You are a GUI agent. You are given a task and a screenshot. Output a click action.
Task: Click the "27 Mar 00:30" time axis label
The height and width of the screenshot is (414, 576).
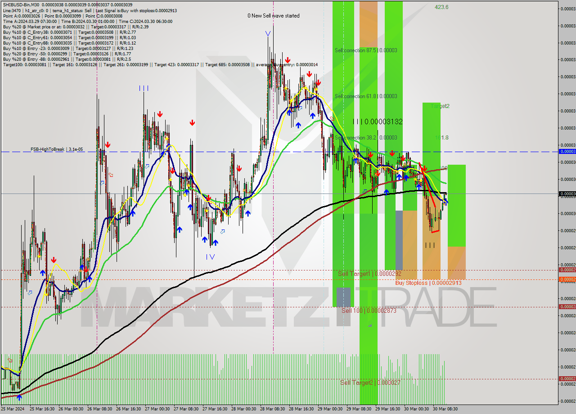[157, 409]
